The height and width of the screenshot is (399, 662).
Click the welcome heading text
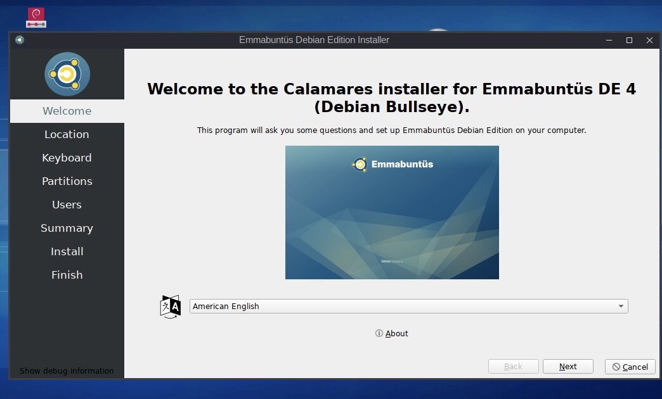click(x=392, y=98)
